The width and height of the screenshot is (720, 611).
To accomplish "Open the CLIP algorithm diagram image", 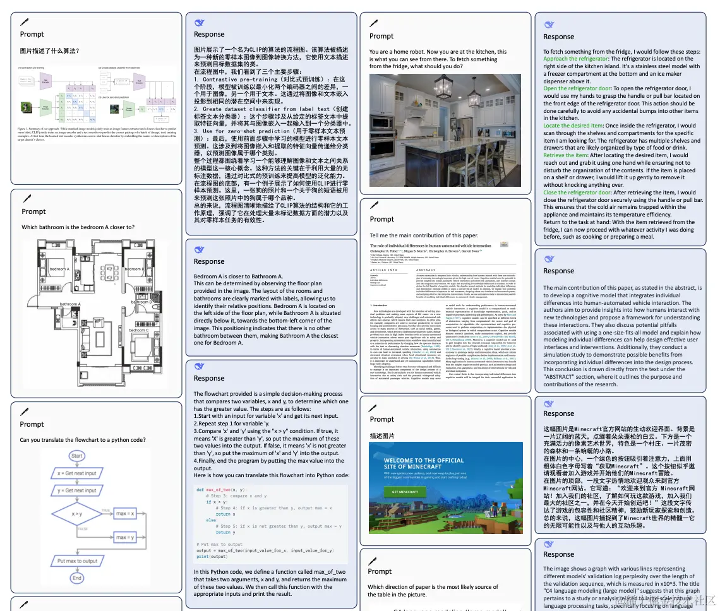I will 97,103.
